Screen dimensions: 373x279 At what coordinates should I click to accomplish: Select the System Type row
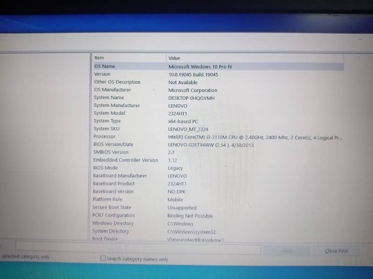(107, 121)
